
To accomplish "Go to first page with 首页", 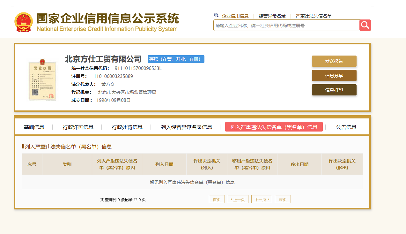I will [x=217, y=199].
